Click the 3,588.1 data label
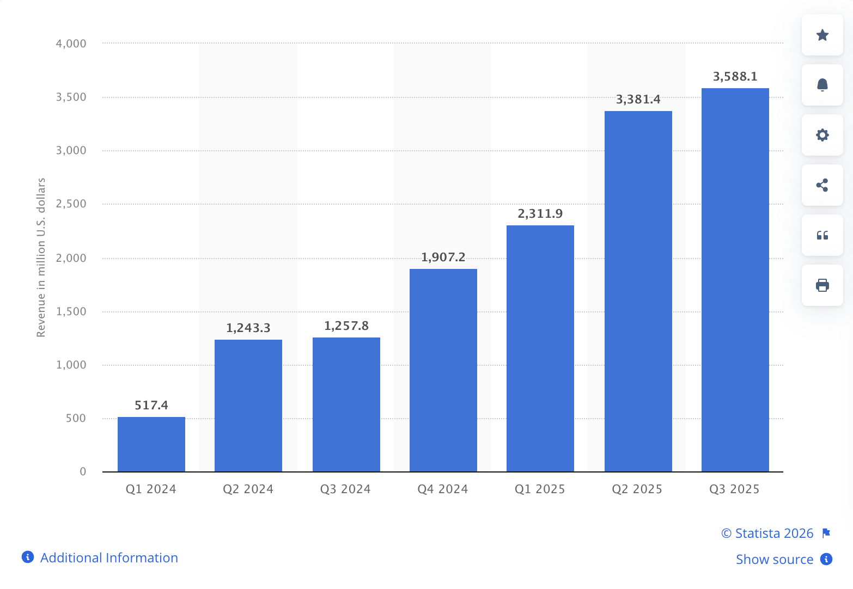 [x=735, y=77]
